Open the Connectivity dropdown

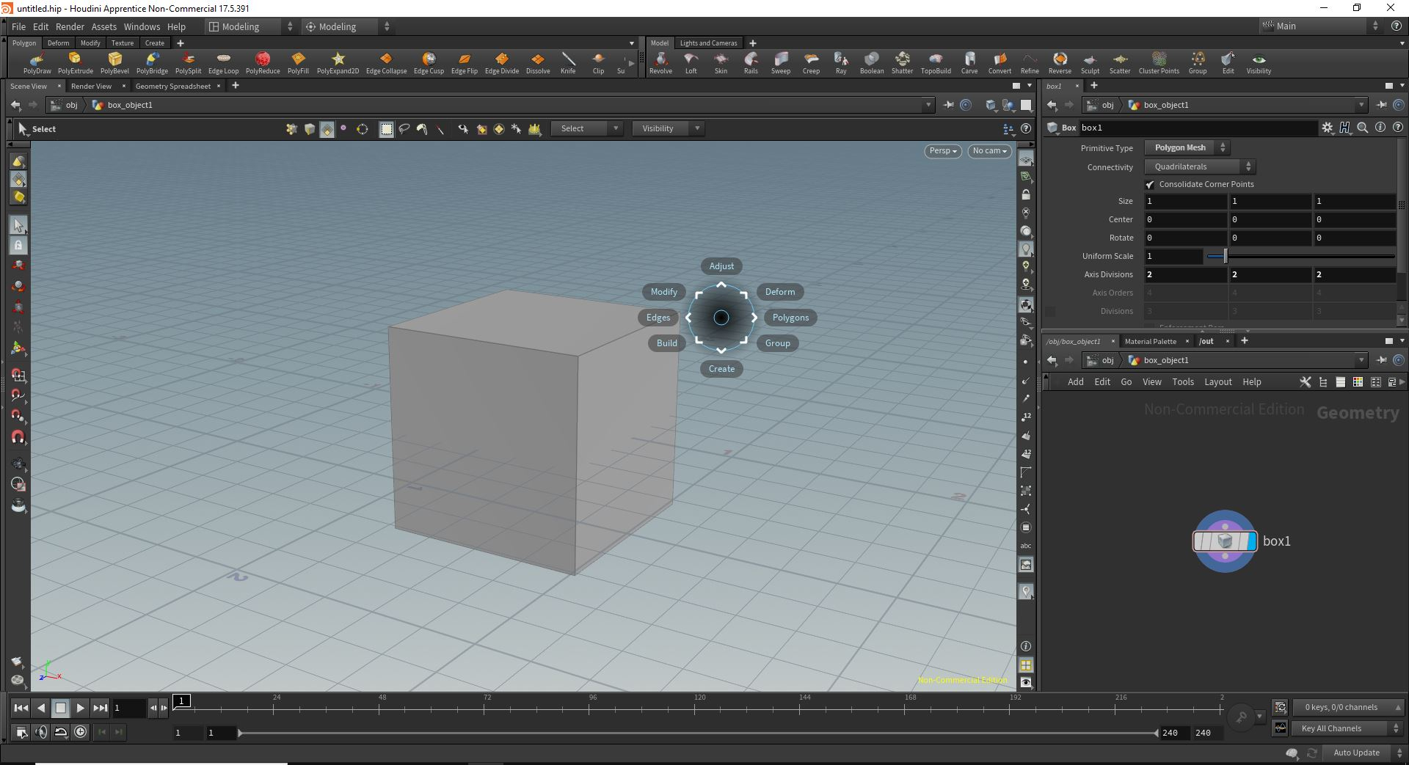tap(1200, 166)
